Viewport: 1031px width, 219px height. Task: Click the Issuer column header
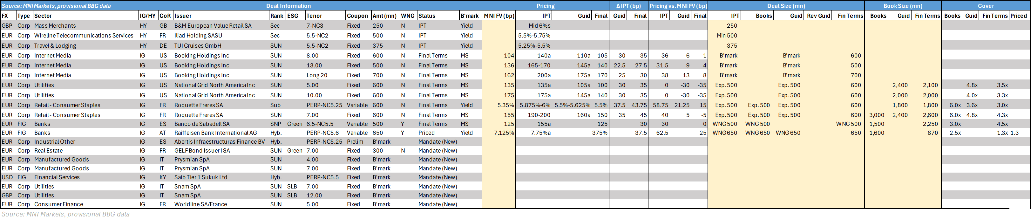[x=183, y=16]
